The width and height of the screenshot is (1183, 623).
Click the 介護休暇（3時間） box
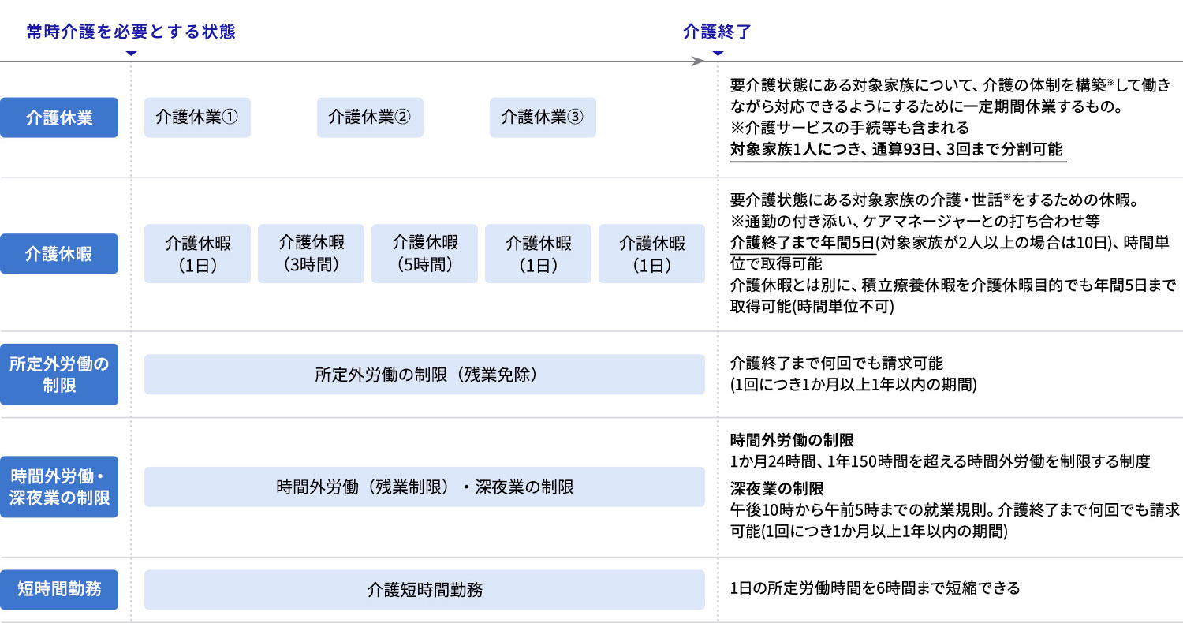(x=311, y=253)
